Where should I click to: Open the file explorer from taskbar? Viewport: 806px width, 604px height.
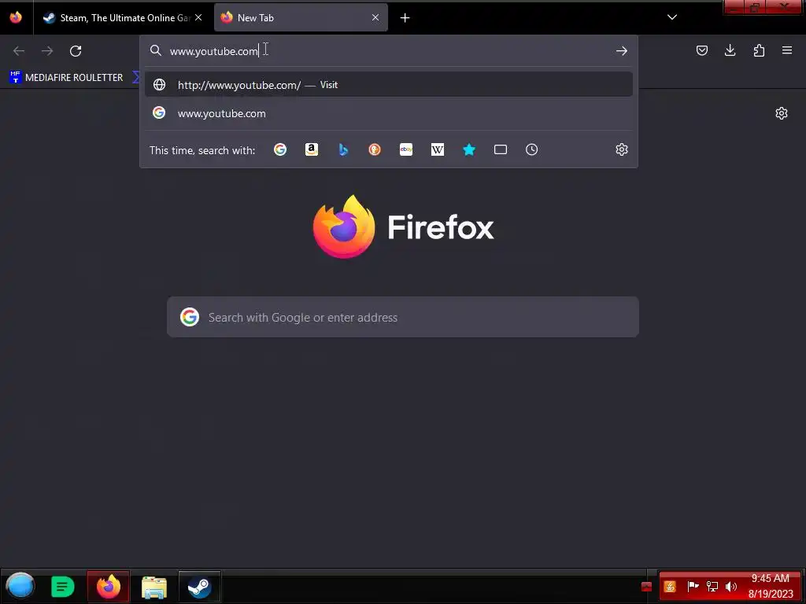coord(153,587)
